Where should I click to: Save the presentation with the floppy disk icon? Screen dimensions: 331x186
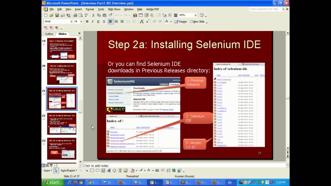click(57, 15)
